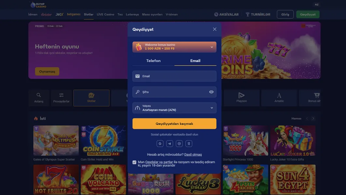Switch to the Telefon tab

(x=153, y=61)
